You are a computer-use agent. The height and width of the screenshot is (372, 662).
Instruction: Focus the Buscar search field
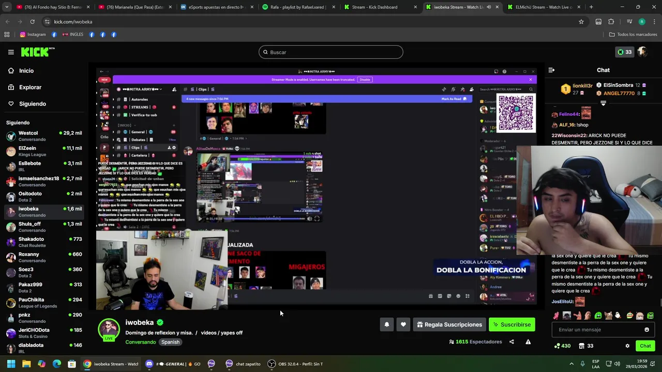(331, 52)
